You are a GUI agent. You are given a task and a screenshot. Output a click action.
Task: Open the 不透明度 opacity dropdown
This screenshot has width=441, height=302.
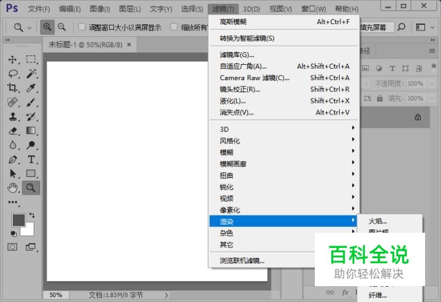(x=431, y=83)
